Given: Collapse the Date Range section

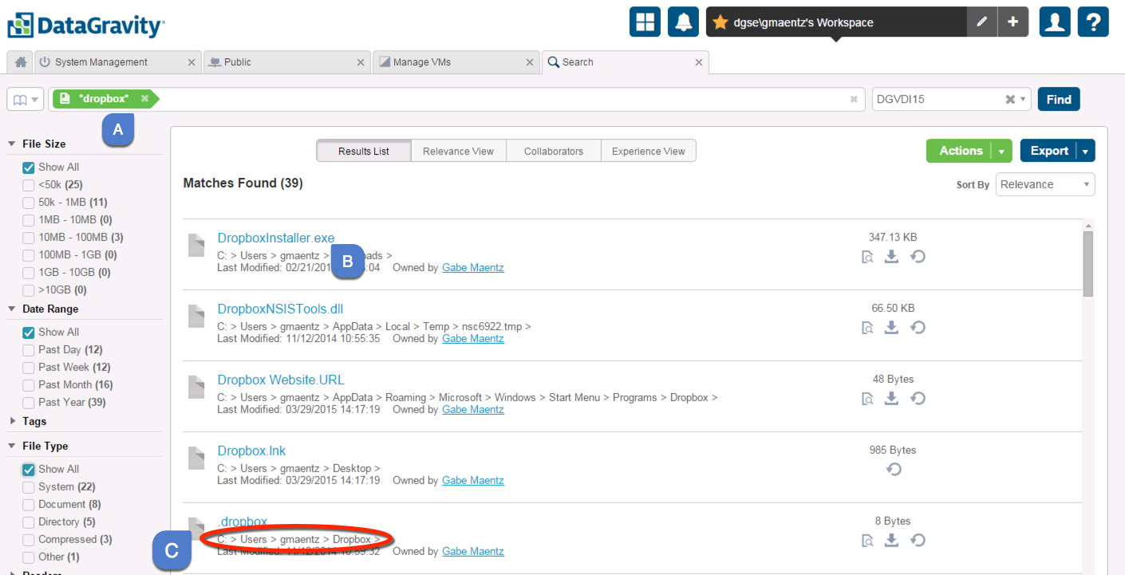Looking at the screenshot, I should point(12,309).
